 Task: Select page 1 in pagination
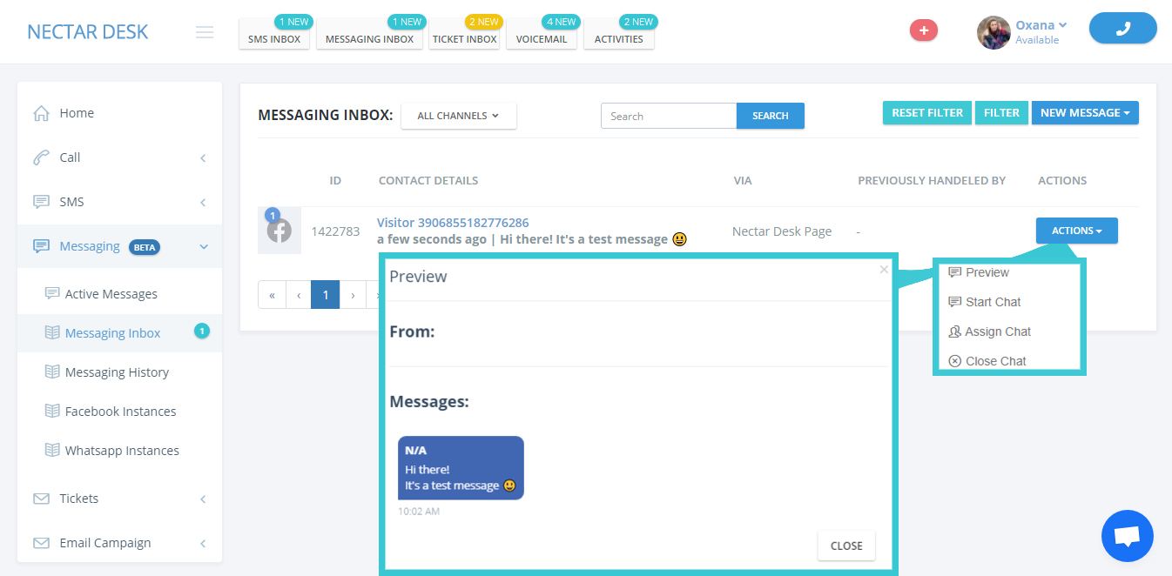[326, 295]
